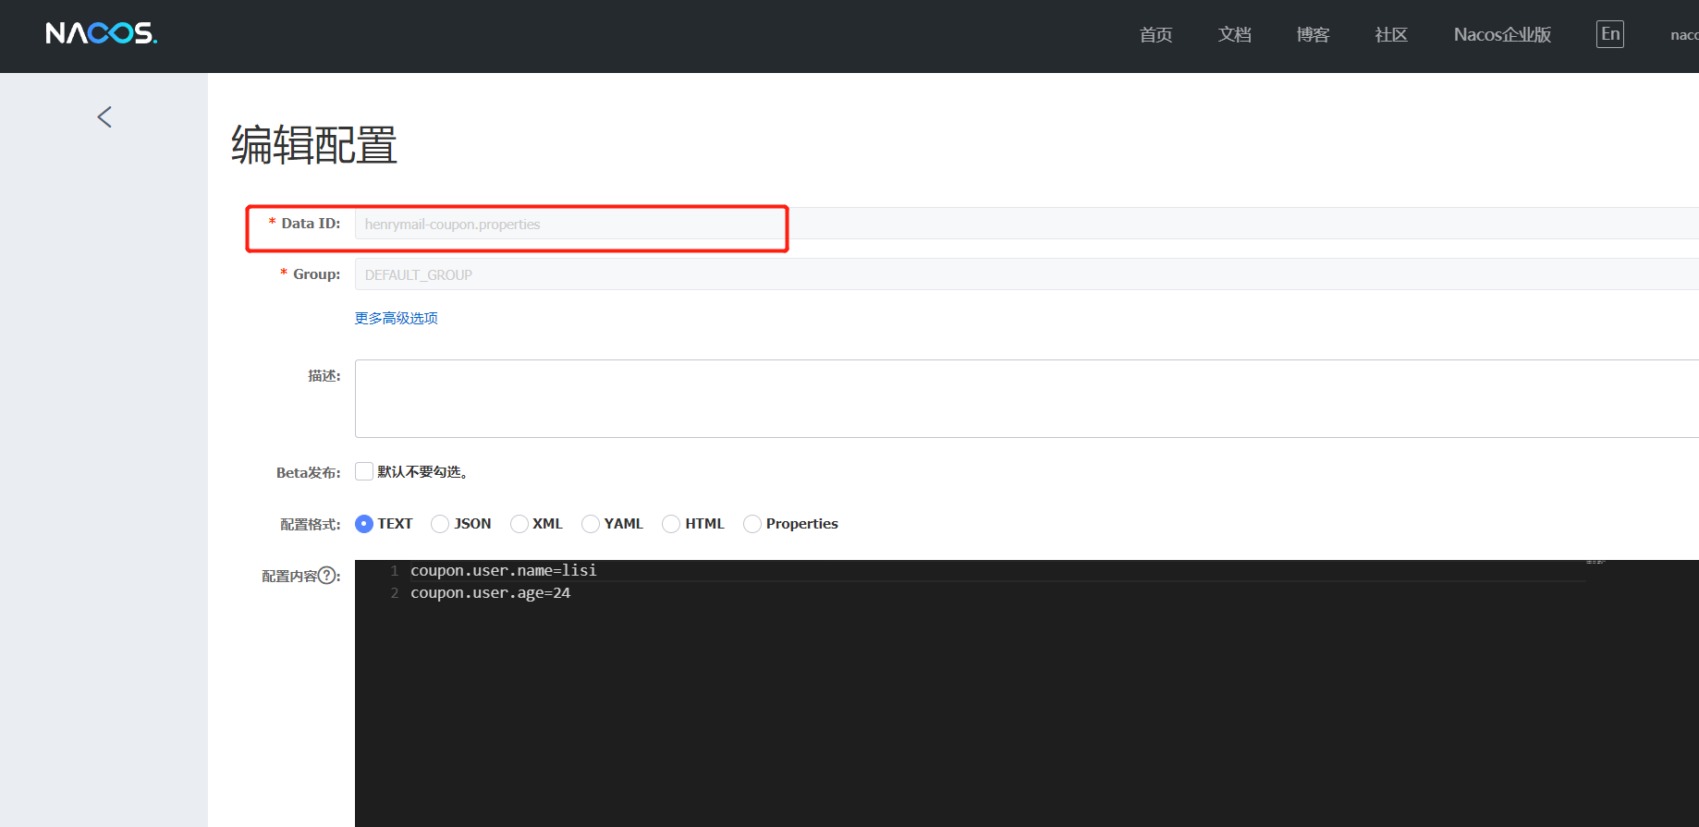Click line 2 in the config editor
The image size is (1699, 827).
[491, 593]
